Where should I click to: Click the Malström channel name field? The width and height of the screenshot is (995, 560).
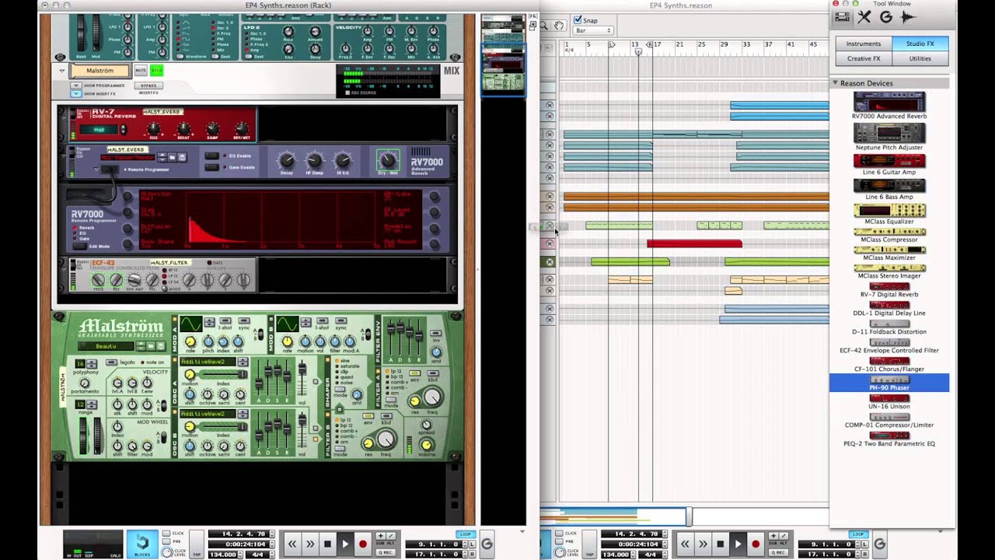(100, 71)
